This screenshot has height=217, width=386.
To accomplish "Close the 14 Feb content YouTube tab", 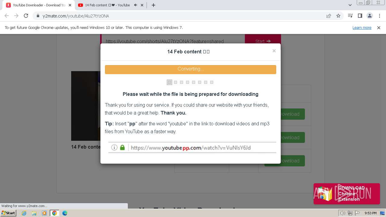I will pos(142,5).
